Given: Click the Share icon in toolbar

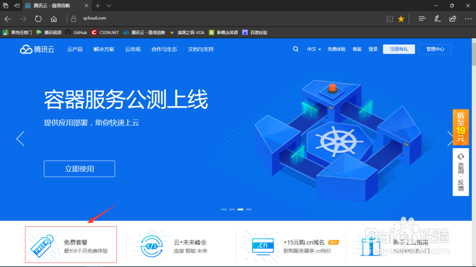Looking at the screenshot, I should [453, 19].
